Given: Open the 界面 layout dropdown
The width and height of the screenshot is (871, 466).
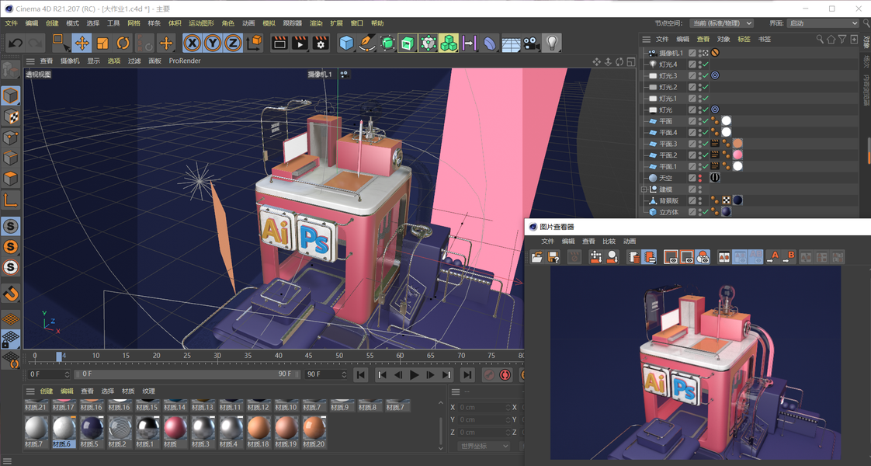Looking at the screenshot, I should pos(823,23).
